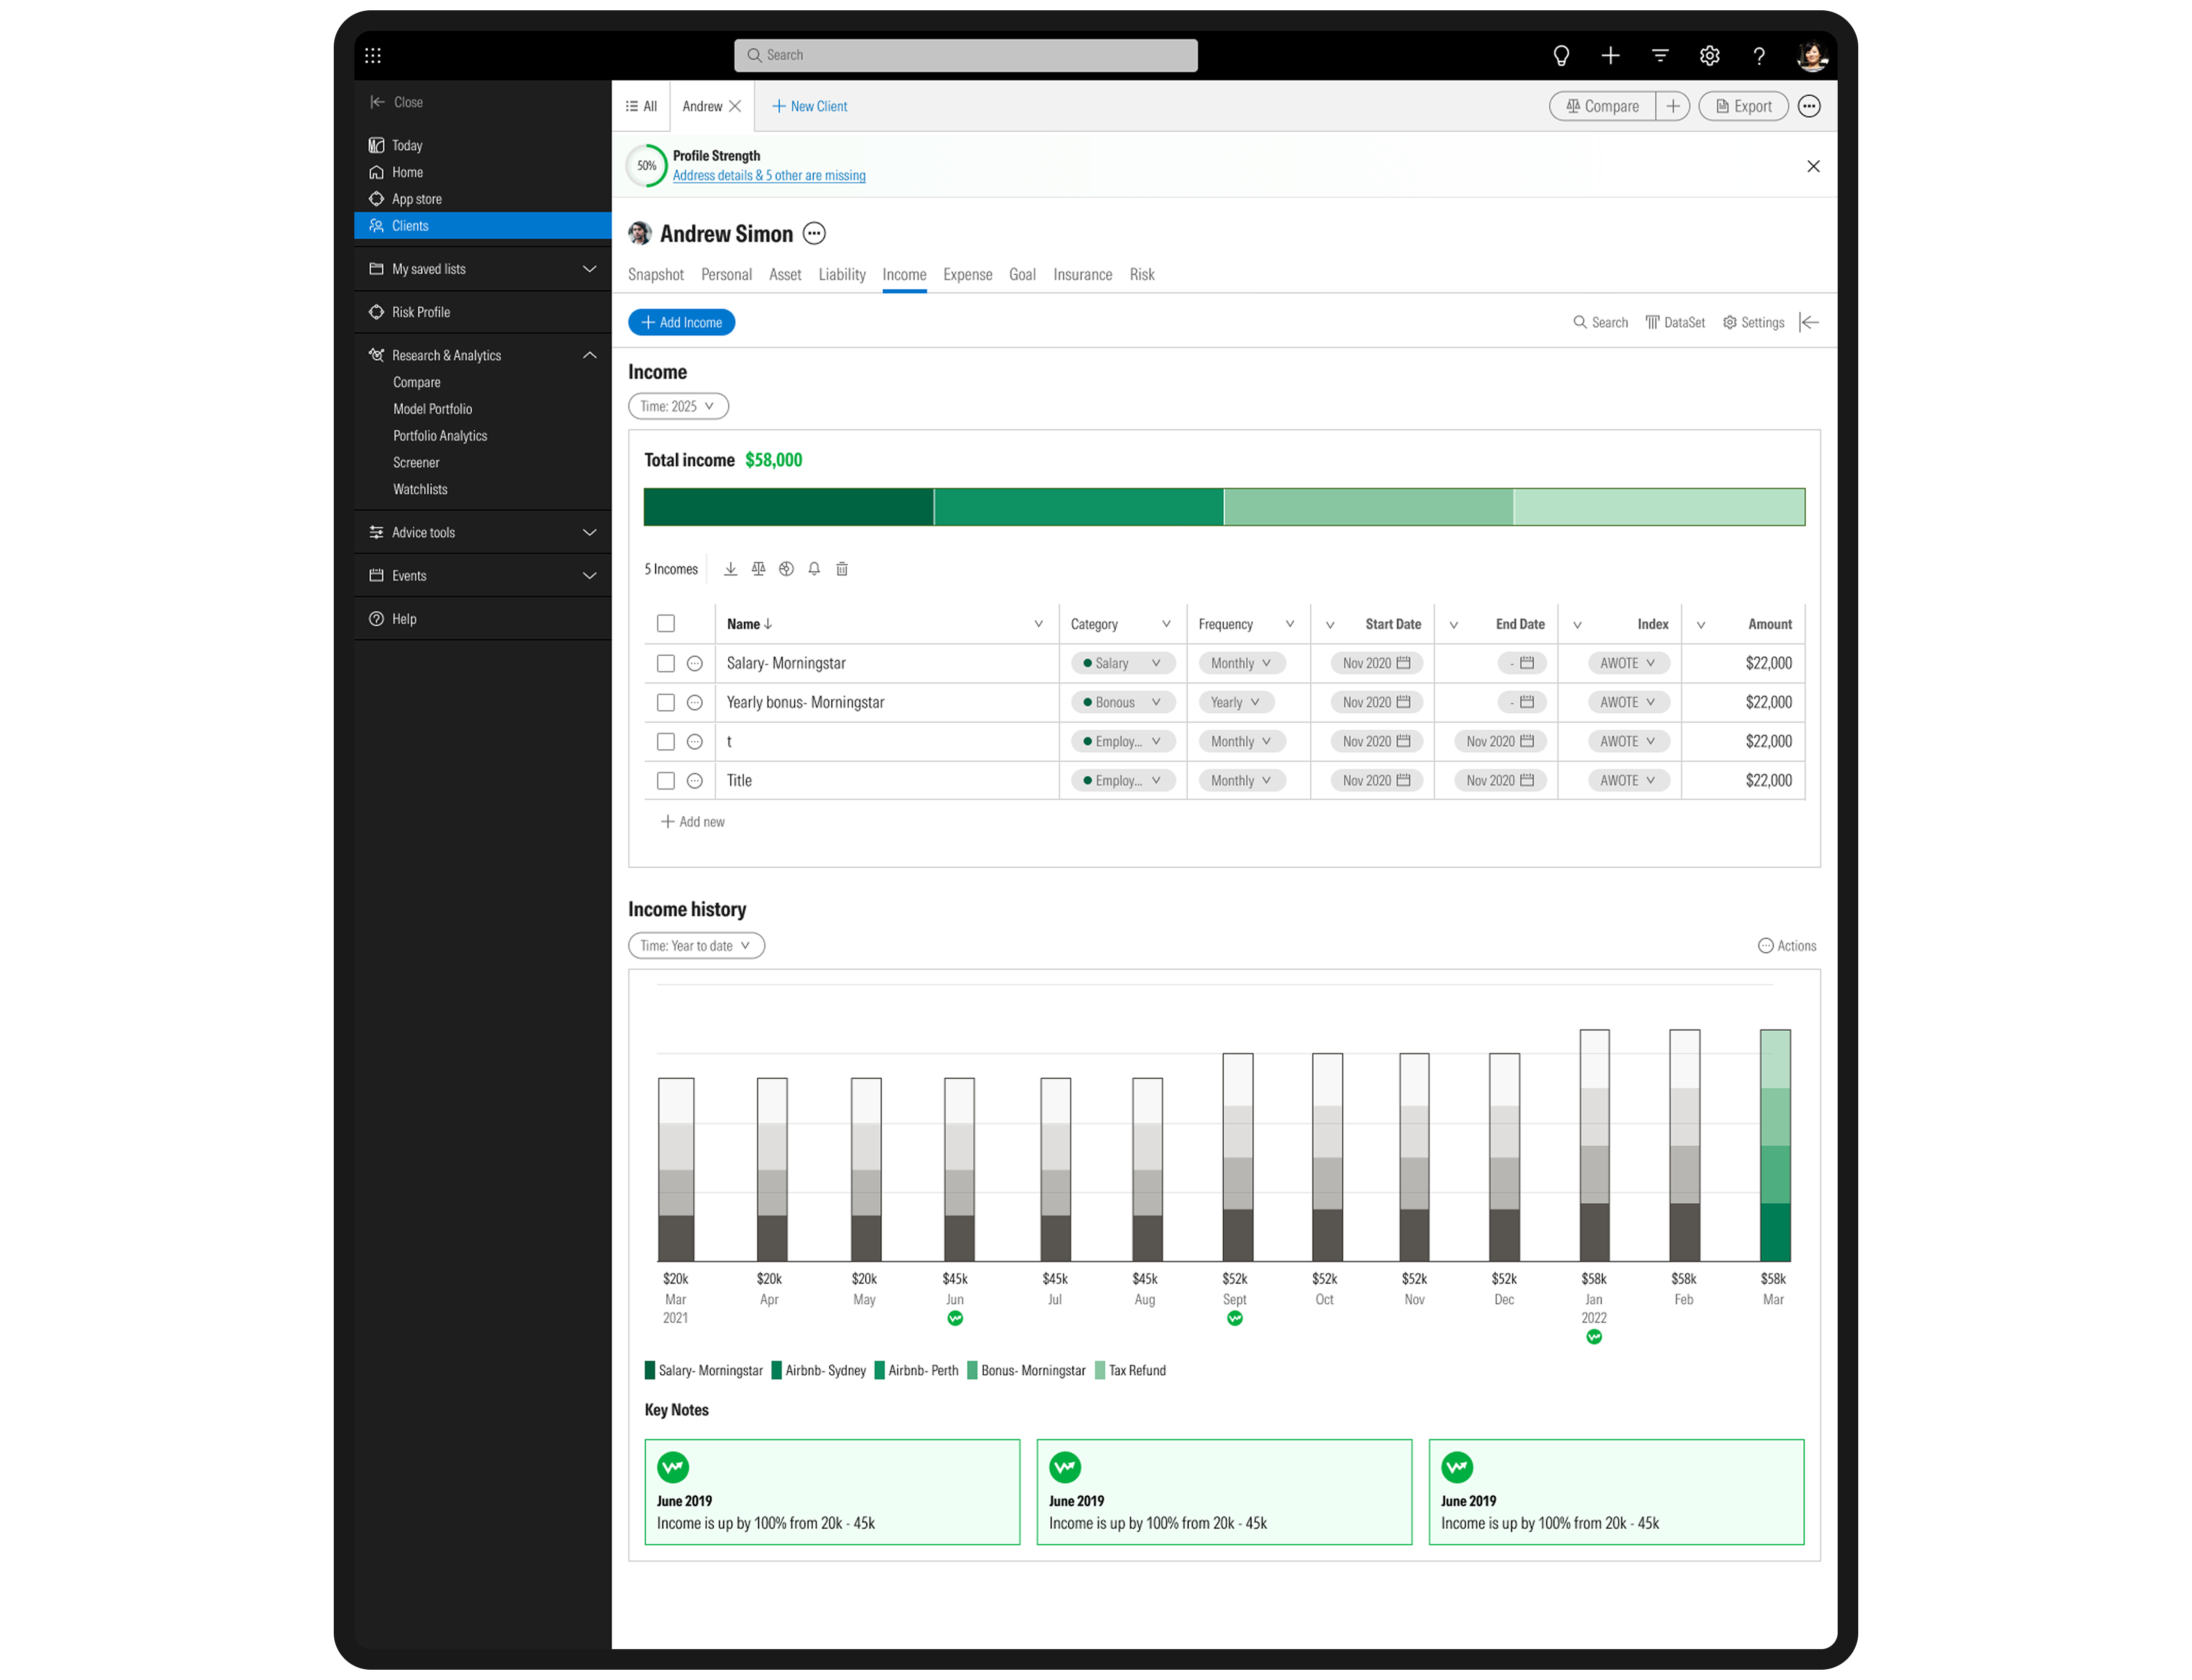This screenshot has width=2192, height=1680.
Task: Click the top search input field
Action: (x=966, y=56)
